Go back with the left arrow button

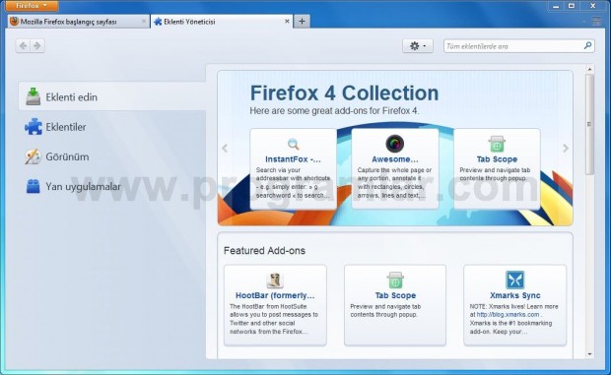(23, 46)
